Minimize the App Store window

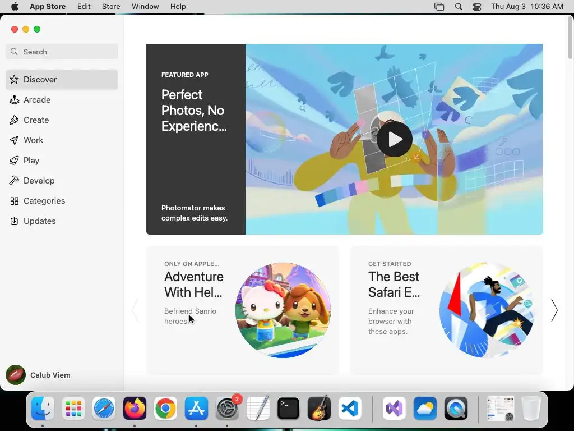tap(26, 29)
